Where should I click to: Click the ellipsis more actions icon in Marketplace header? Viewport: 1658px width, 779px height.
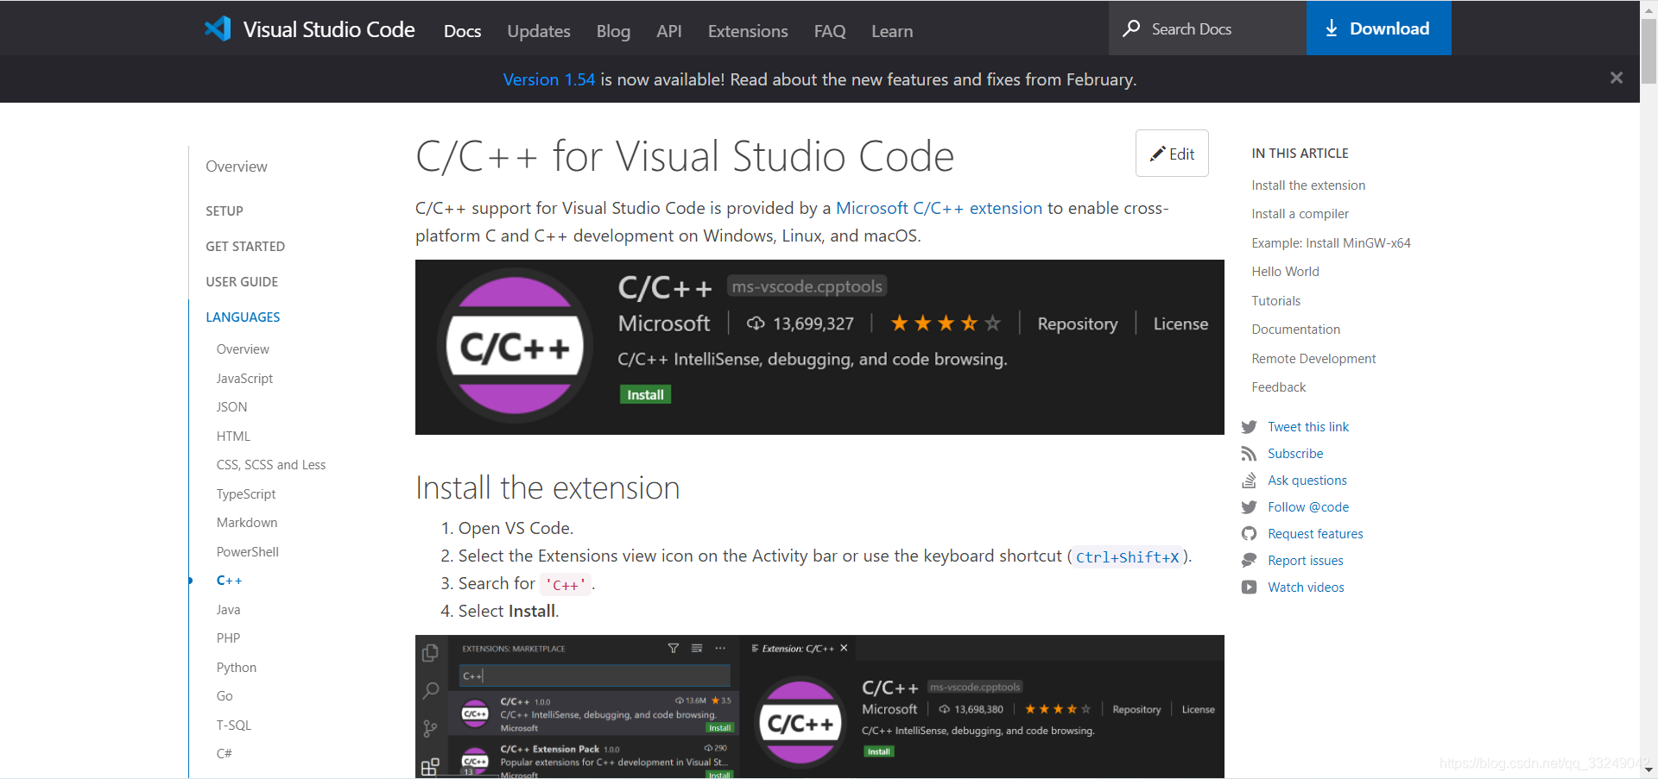(720, 648)
